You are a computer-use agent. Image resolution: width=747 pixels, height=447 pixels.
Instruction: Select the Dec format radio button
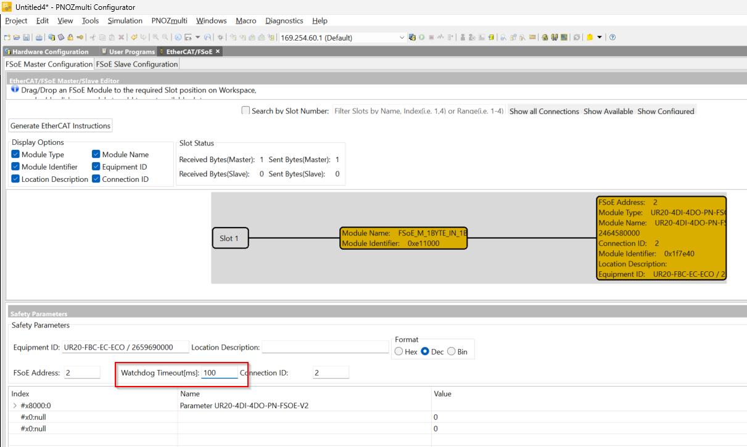425,351
